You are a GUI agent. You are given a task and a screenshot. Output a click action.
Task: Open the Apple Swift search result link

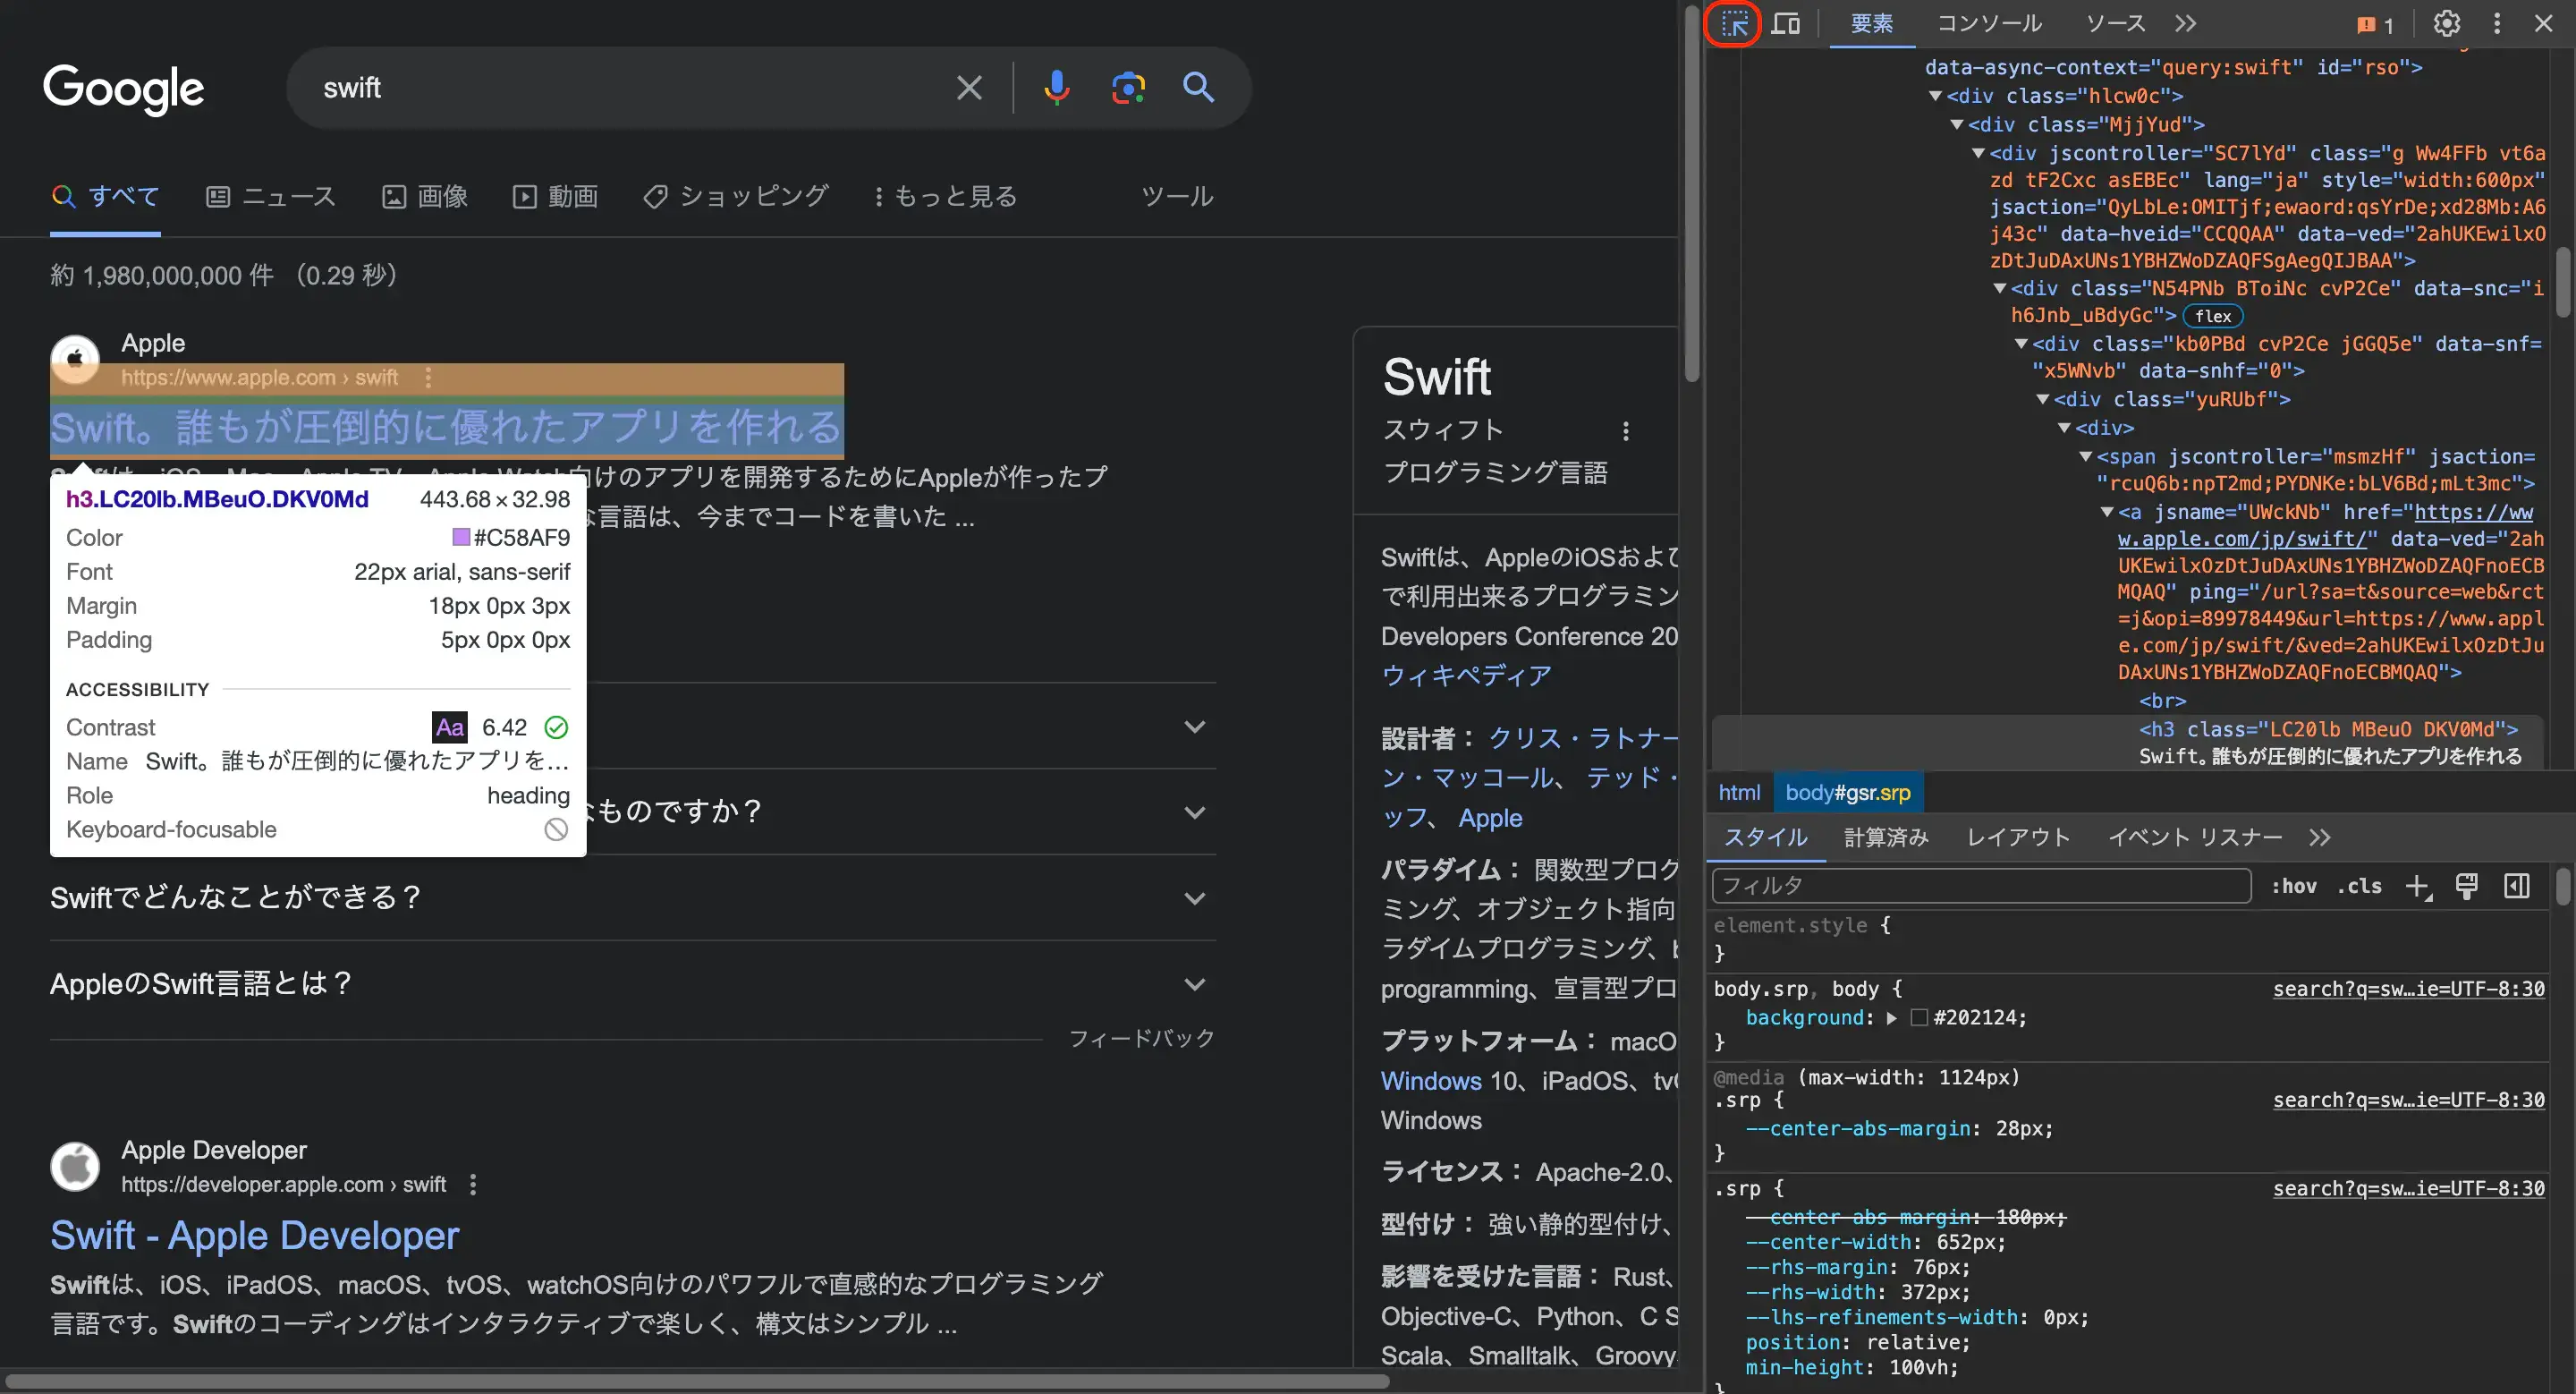[445, 426]
